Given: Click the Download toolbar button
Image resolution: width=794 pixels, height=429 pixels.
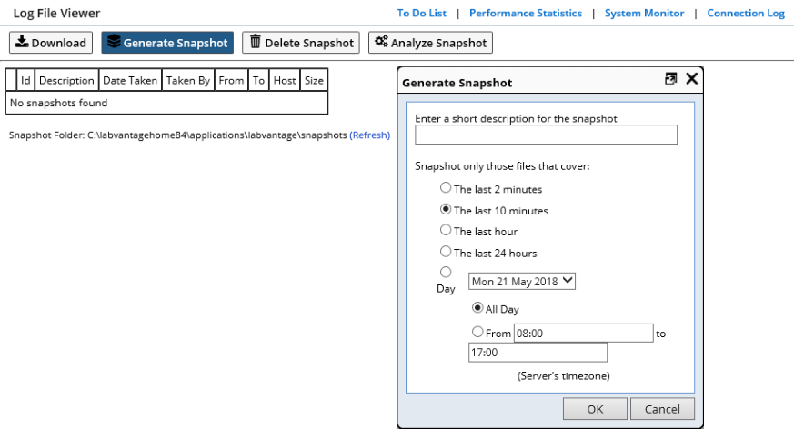Looking at the screenshot, I should [x=51, y=43].
